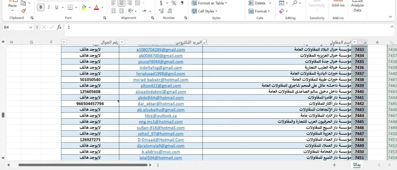Image resolution: width=397 pixels, height=170 pixels.
Task: Open Format cells menu
Action: pos(260,11)
